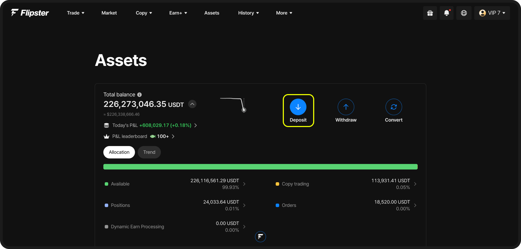
Task: Click the 100+ leaderboard rank
Action: point(163,136)
